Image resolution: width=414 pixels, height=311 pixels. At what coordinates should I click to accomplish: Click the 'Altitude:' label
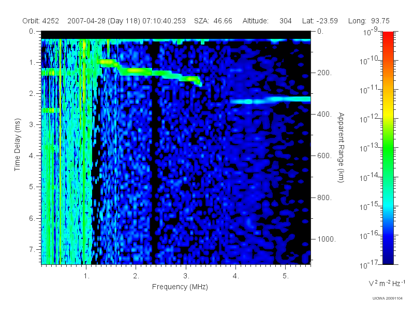[x=255, y=21]
